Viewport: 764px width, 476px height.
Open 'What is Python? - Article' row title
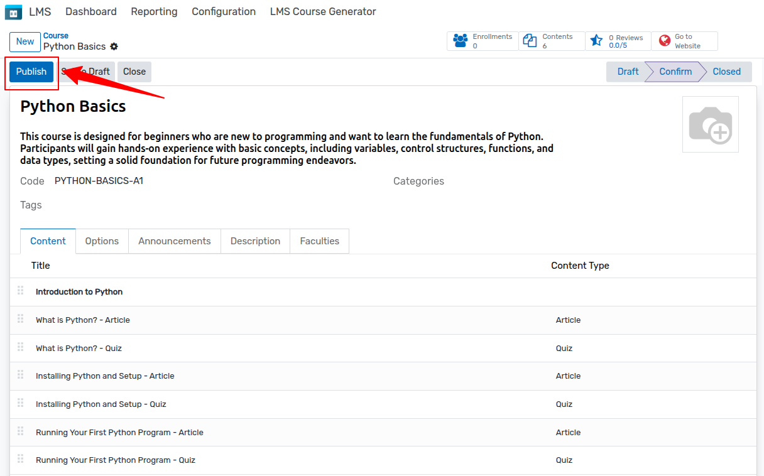[x=83, y=320]
